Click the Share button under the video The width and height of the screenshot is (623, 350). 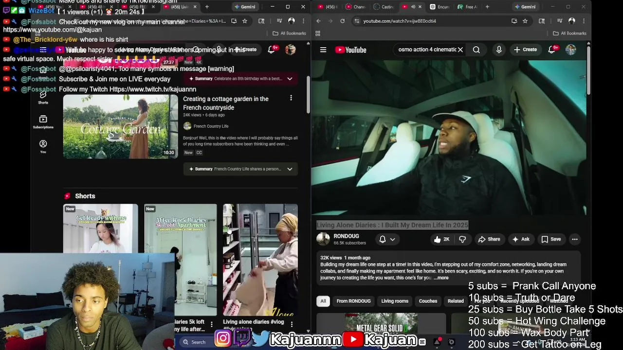point(489,239)
